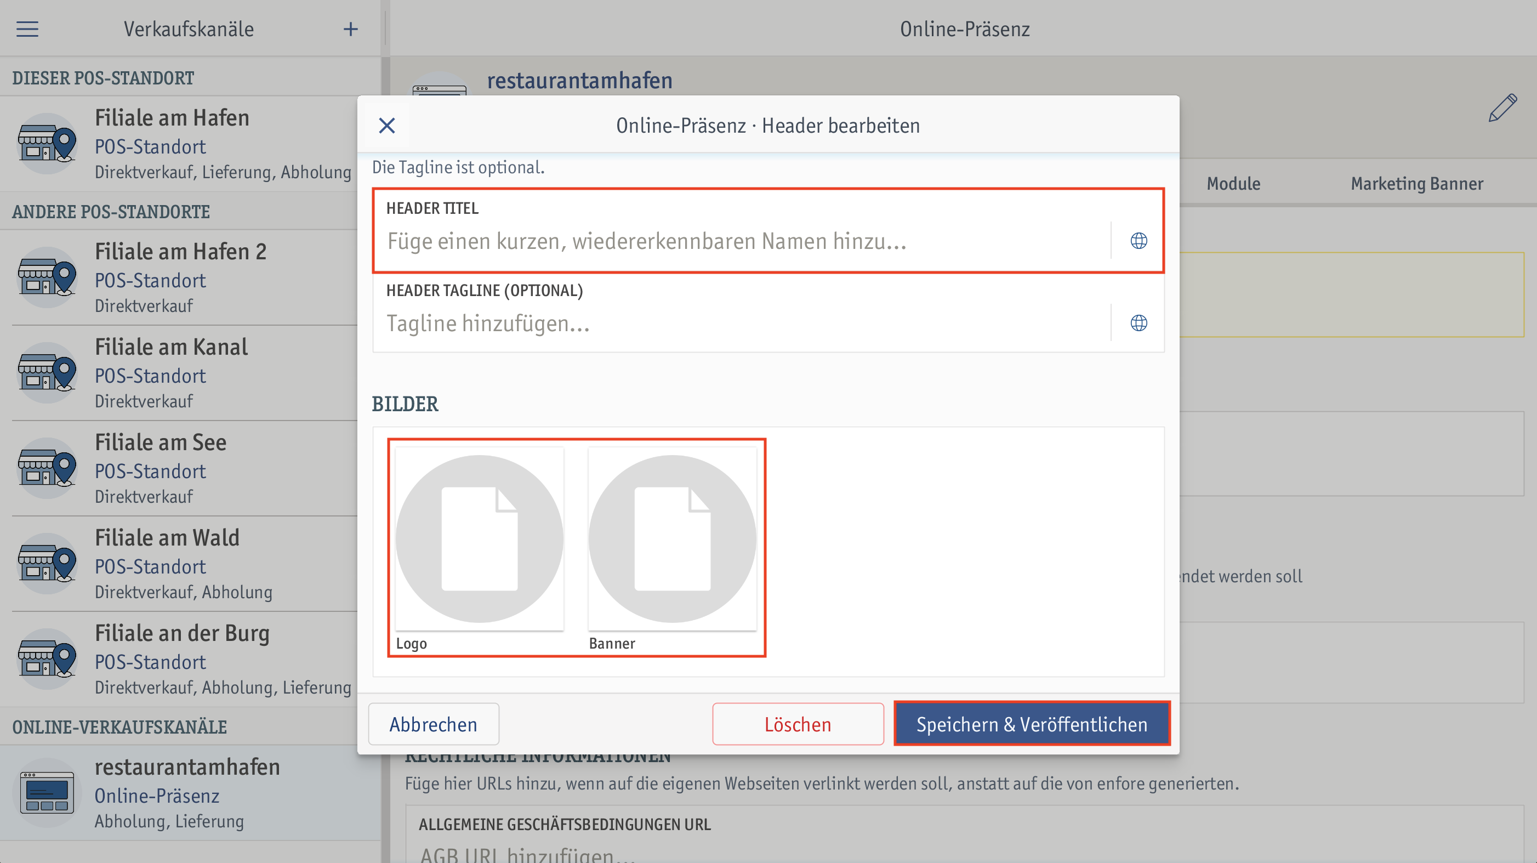Image resolution: width=1537 pixels, height=863 pixels.
Task: Click 'Direktverkauf, Abholung, Lieferung' text
Action: (x=223, y=687)
